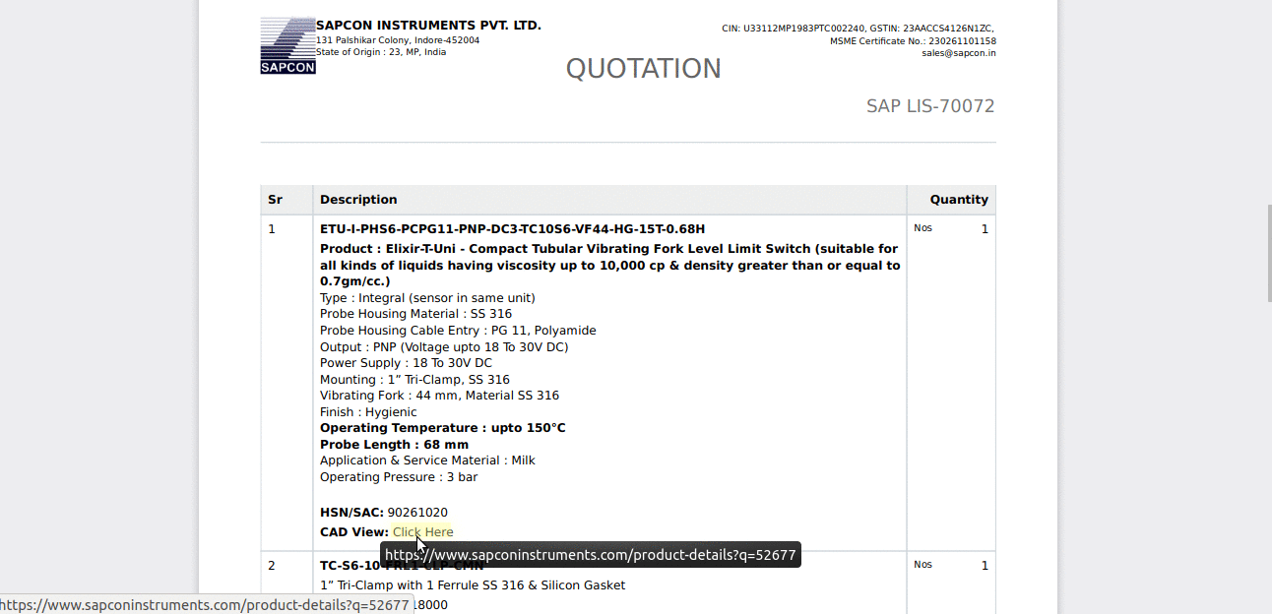Click 'Operating Pressure : 3 bar'

(399, 477)
